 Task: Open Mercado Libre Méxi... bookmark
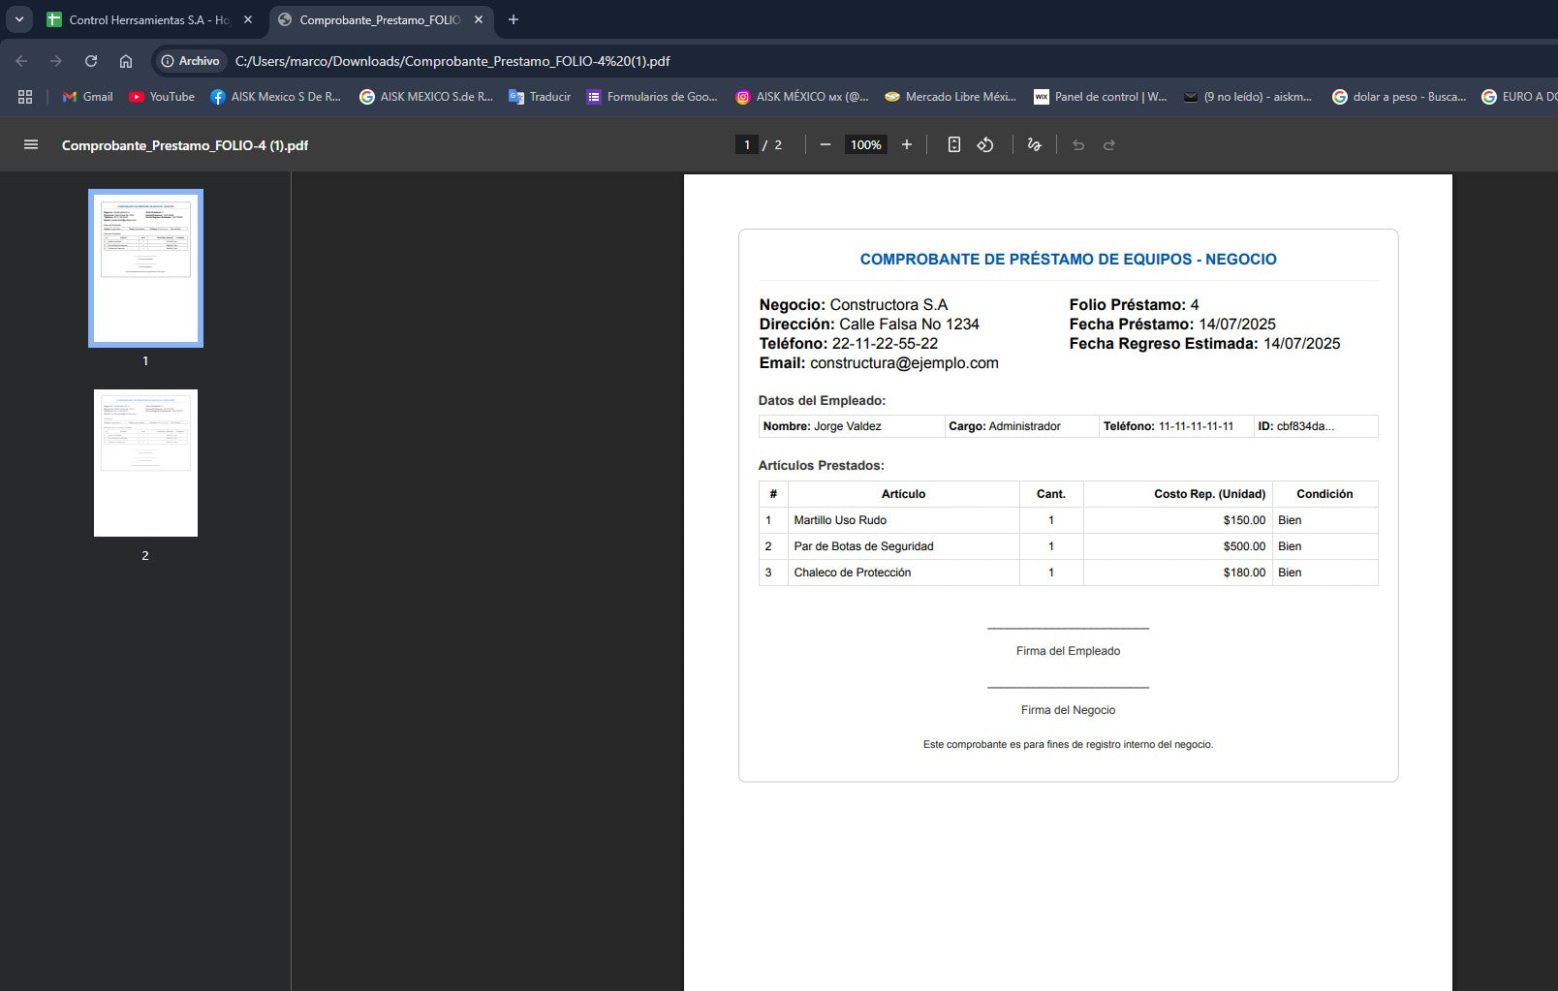[x=950, y=97]
